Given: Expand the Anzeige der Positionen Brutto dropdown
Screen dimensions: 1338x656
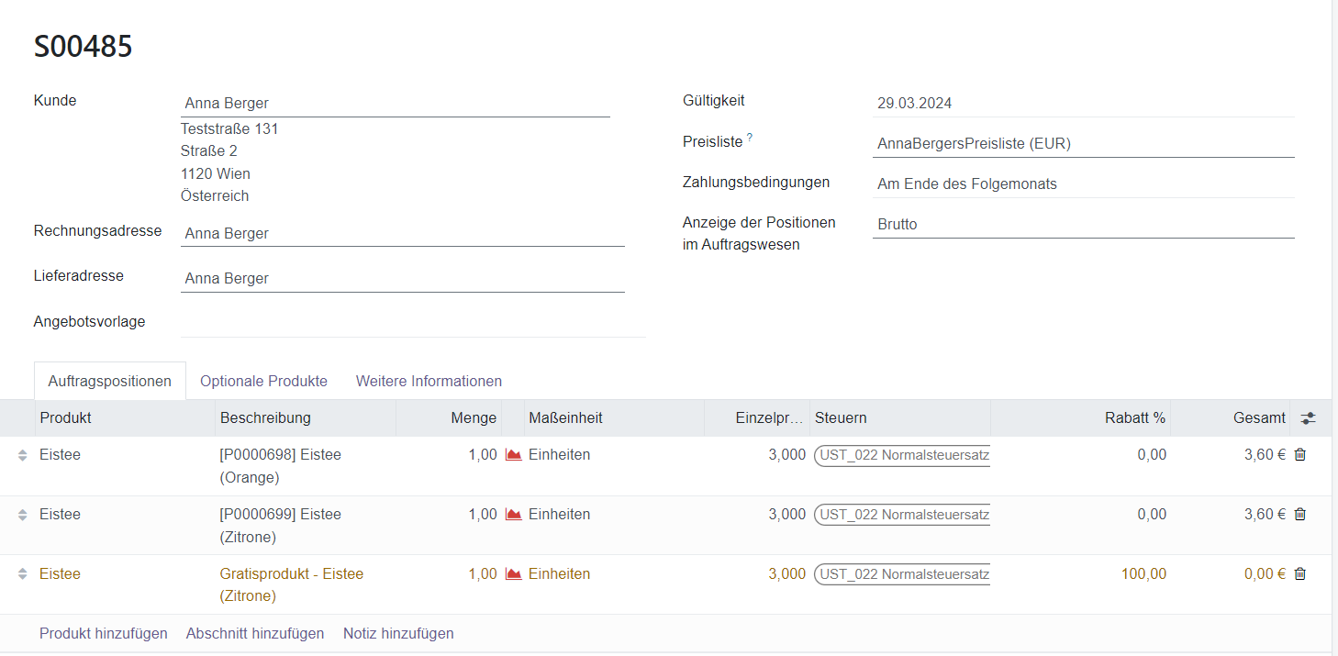Looking at the screenshot, I should pyautogui.click(x=1083, y=225).
